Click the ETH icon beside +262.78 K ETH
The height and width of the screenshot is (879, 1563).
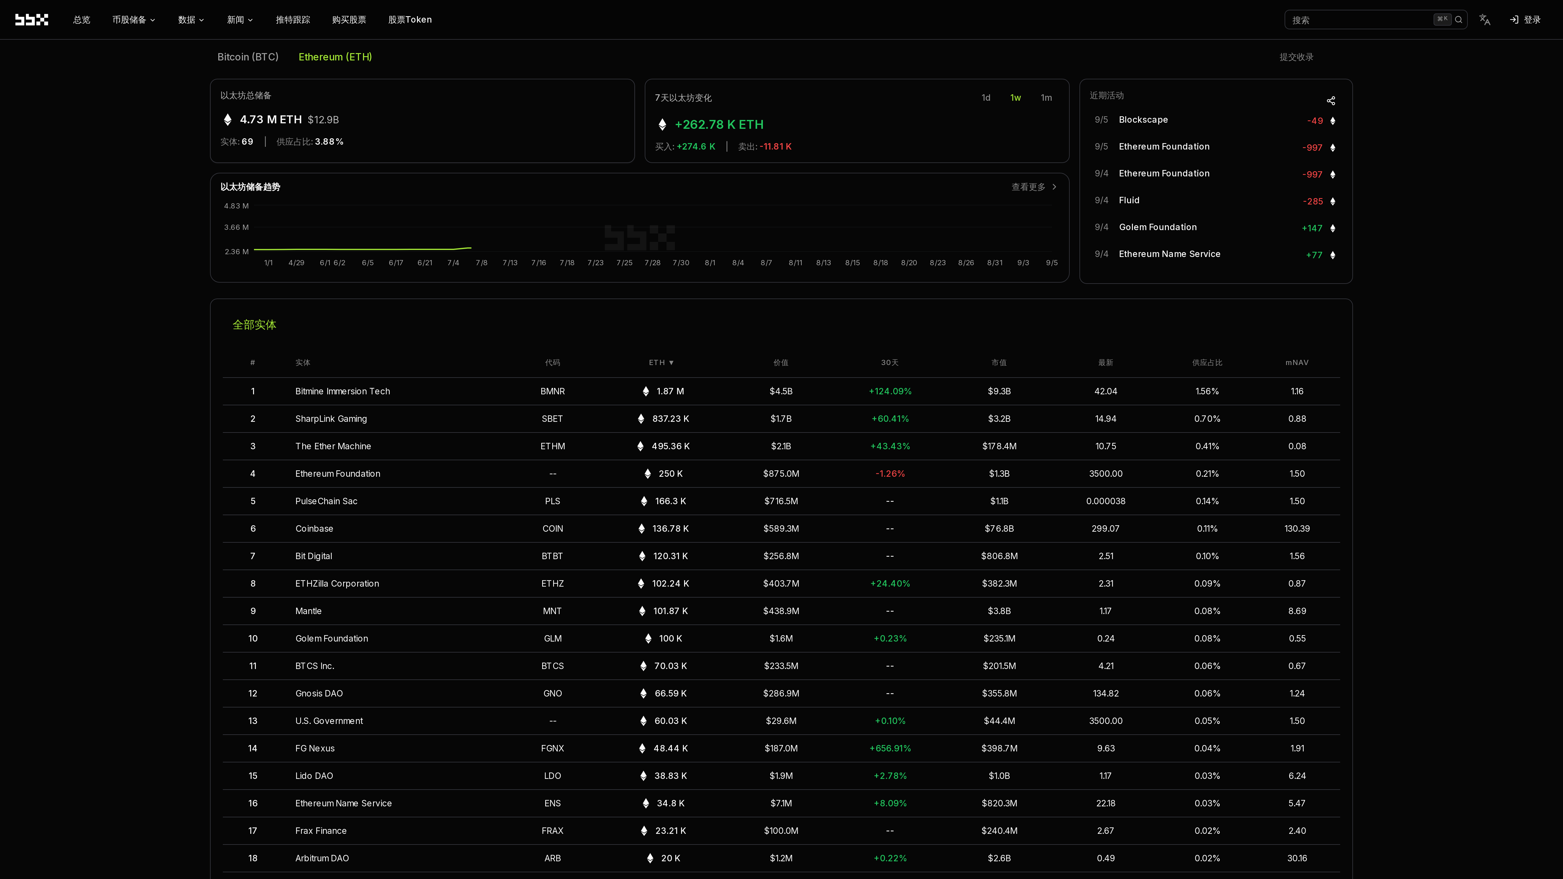[662, 124]
